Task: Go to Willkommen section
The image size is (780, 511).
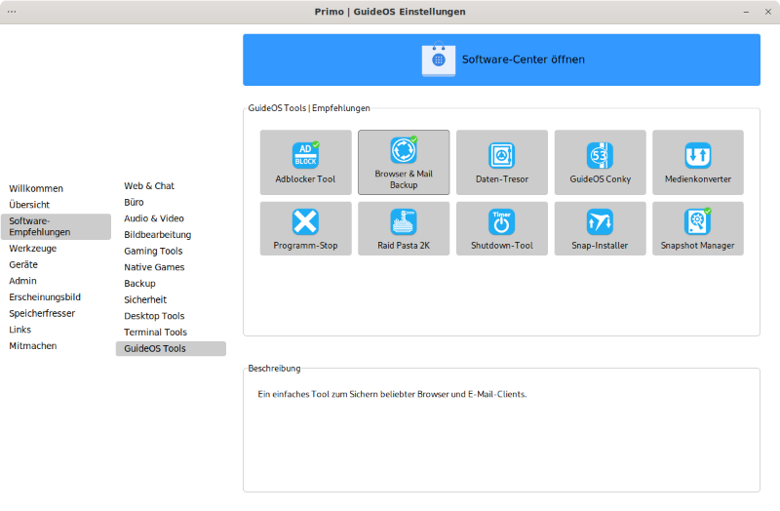Action: (x=36, y=188)
